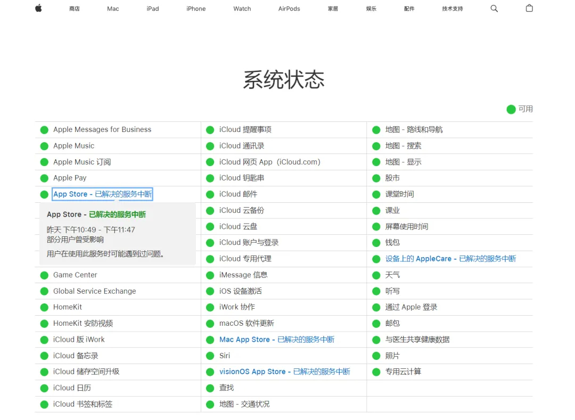Image resolution: width=575 pixels, height=420 pixels.
Task: Click green status dot beside 天气
Action: [376, 275]
